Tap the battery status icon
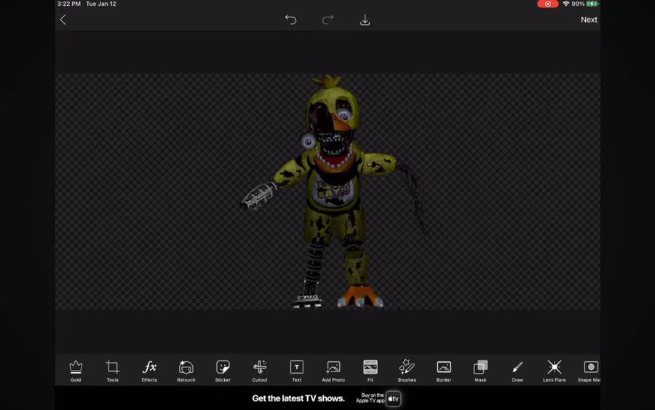 point(592,4)
